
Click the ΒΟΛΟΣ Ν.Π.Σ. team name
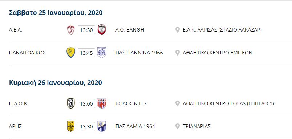[x=132, y=103]
